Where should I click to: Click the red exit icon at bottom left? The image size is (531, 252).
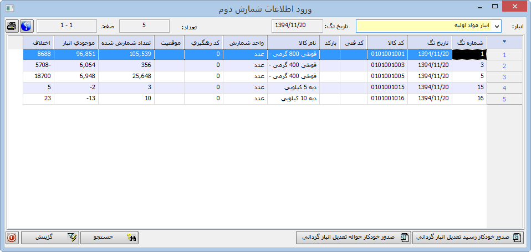12,238
